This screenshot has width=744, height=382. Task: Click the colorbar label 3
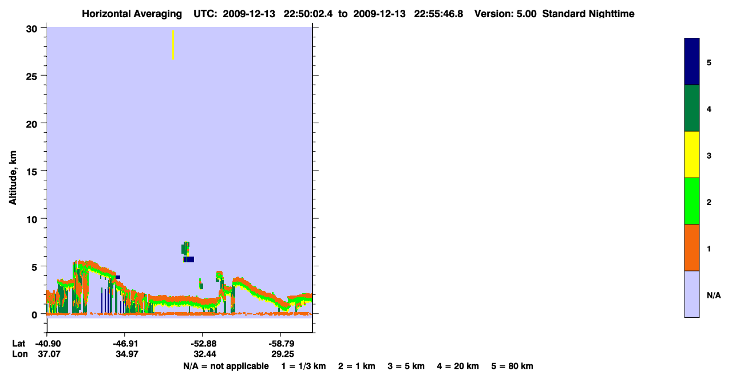tap(709, 155)
